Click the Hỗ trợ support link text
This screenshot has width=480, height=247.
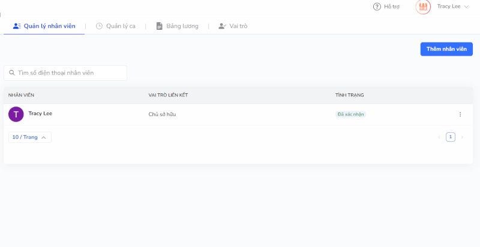pyautogui.click(x=392, y=7)
